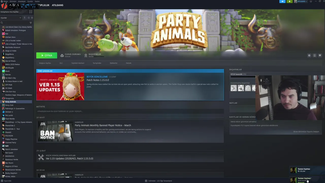Open the VER 1.15 UPDATES thumbnail
This screenshot has height=183, width=325.
point(60,86)
